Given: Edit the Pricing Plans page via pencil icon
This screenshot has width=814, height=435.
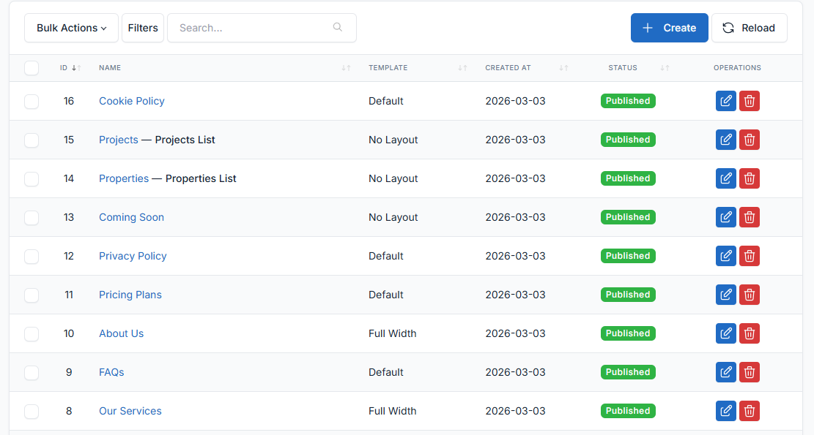Looking at the screenshot, I should point(725,295).
